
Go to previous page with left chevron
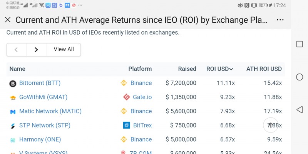click(x=17, y=49)
